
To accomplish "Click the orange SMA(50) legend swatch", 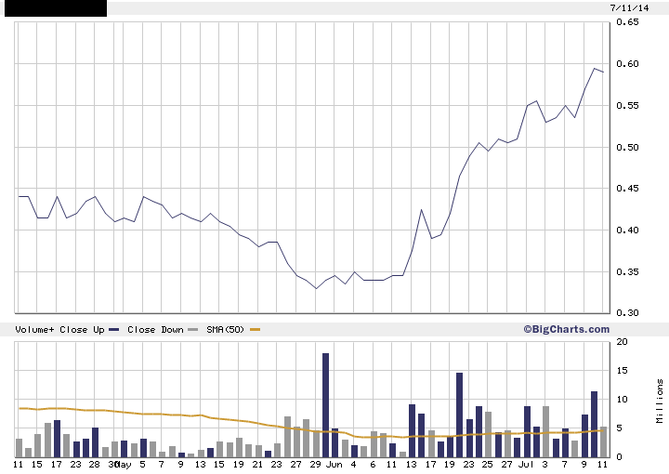I will click(256, 330).
